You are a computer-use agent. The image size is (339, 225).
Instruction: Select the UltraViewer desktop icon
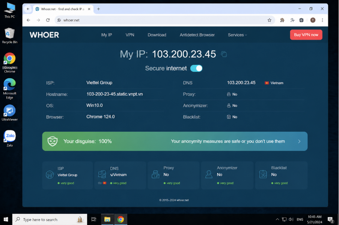point(9,113)
